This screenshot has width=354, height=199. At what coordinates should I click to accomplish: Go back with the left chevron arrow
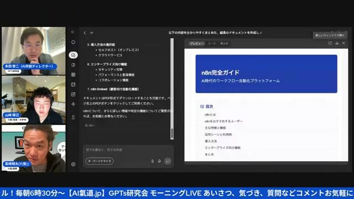(85, 33)
